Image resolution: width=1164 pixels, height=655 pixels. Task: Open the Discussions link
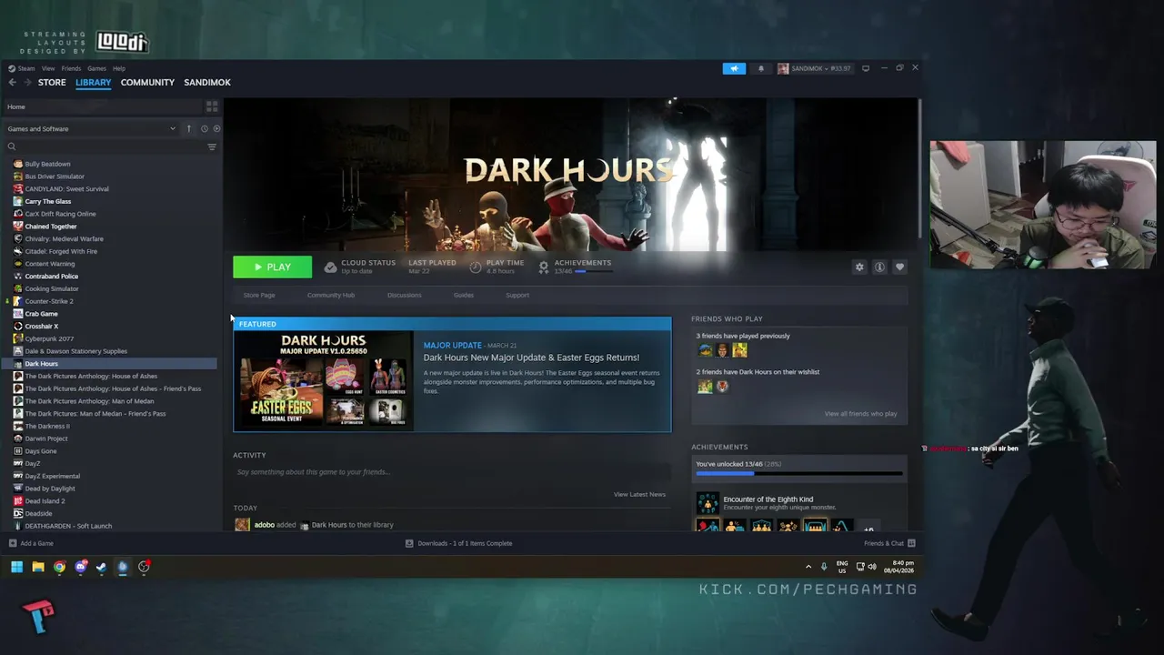click(x=405, y=295)
